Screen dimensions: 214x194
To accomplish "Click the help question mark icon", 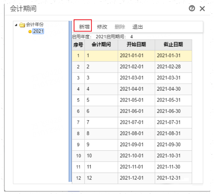I will (x=192, y=8).
